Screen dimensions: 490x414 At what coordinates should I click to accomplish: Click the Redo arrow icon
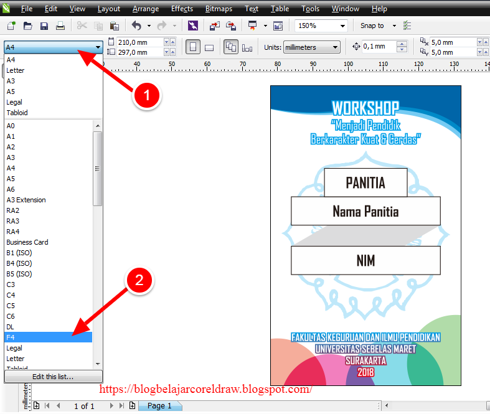[162, 26]
